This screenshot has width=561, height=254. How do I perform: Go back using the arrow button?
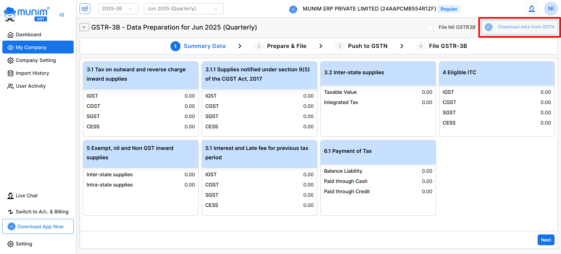(x=84, y=27)
